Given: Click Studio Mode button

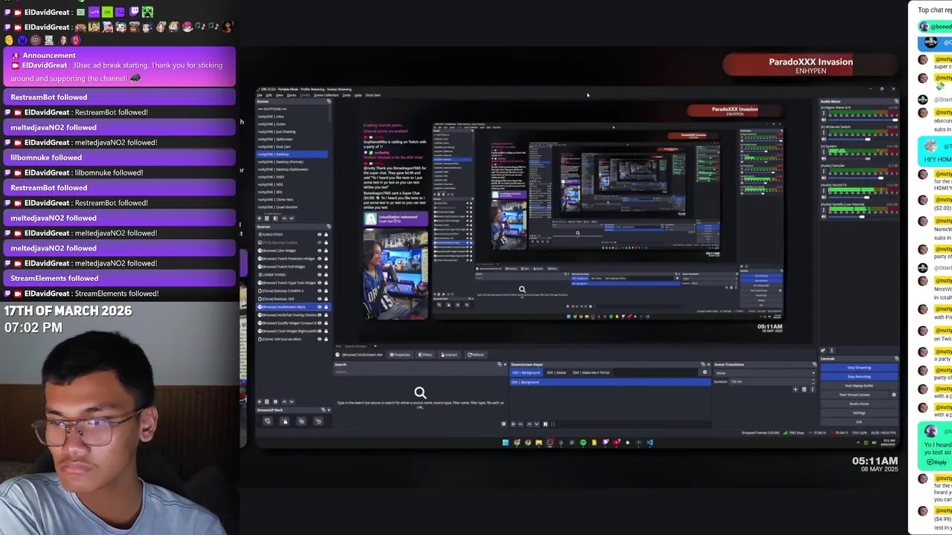Looking at the screenshot, I should (x=859, y=403).
